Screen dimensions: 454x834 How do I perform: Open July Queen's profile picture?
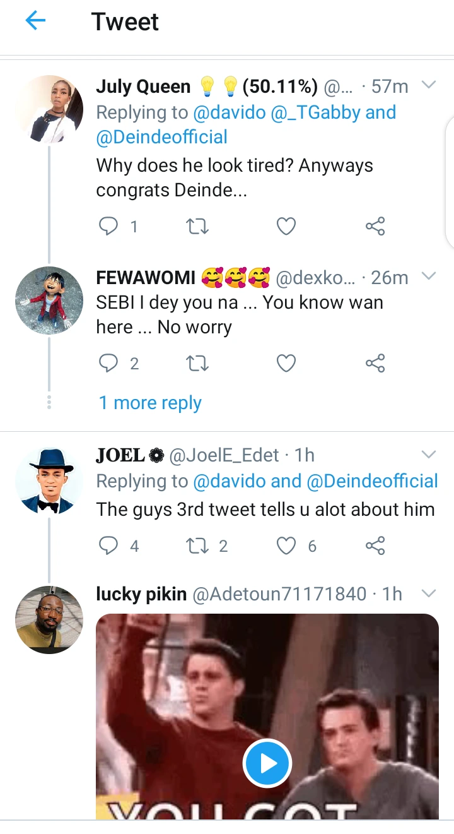pos(49,110)
